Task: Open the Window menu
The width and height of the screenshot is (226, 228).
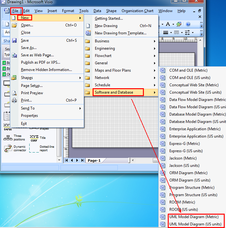Action: tap(166, 11)
